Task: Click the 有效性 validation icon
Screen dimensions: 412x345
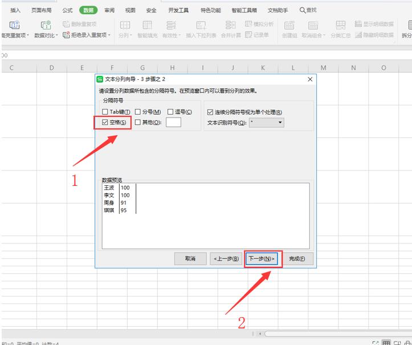Action: tap(171, 25)
